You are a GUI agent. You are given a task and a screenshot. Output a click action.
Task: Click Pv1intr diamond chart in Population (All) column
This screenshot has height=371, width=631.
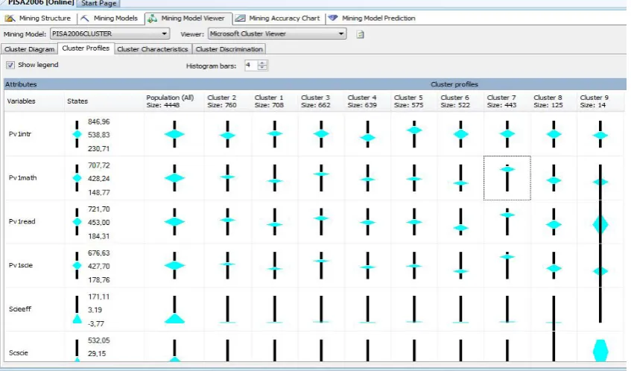174,134
